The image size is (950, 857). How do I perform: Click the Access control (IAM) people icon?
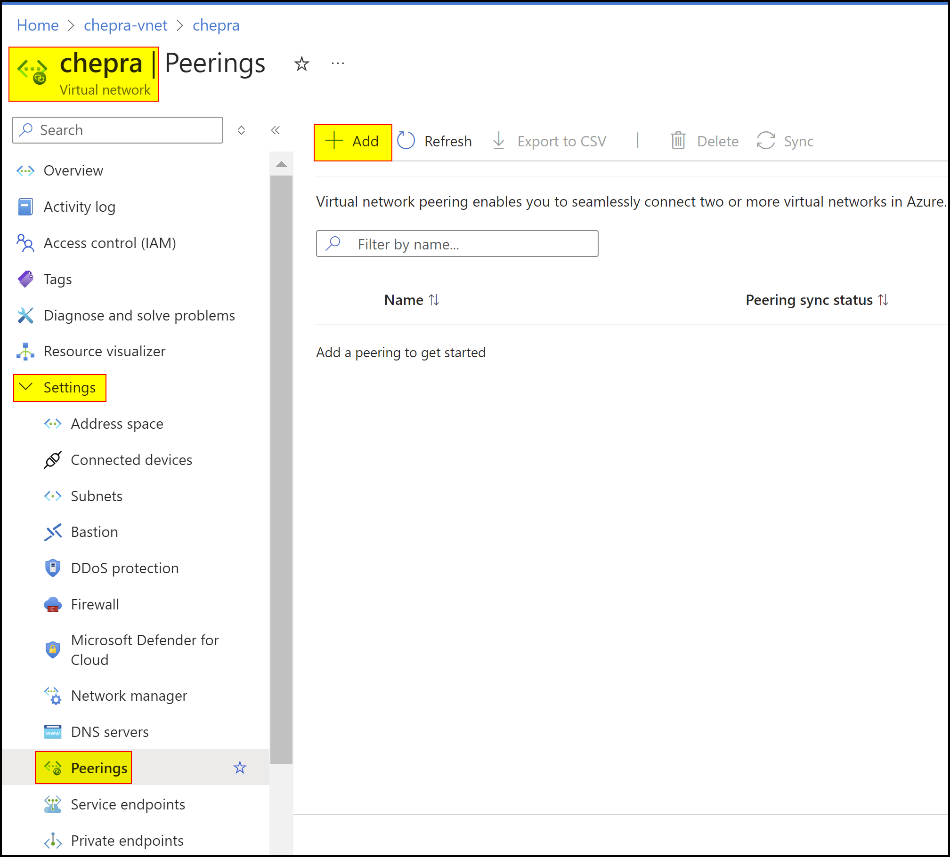coord(25,243)
